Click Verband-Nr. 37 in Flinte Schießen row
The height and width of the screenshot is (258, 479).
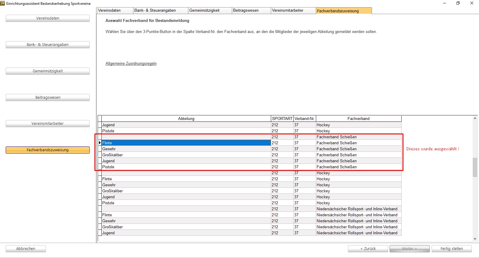coord(305,143)
